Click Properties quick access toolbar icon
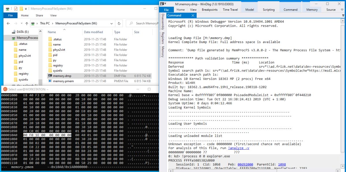 click(x=16, y=9)
